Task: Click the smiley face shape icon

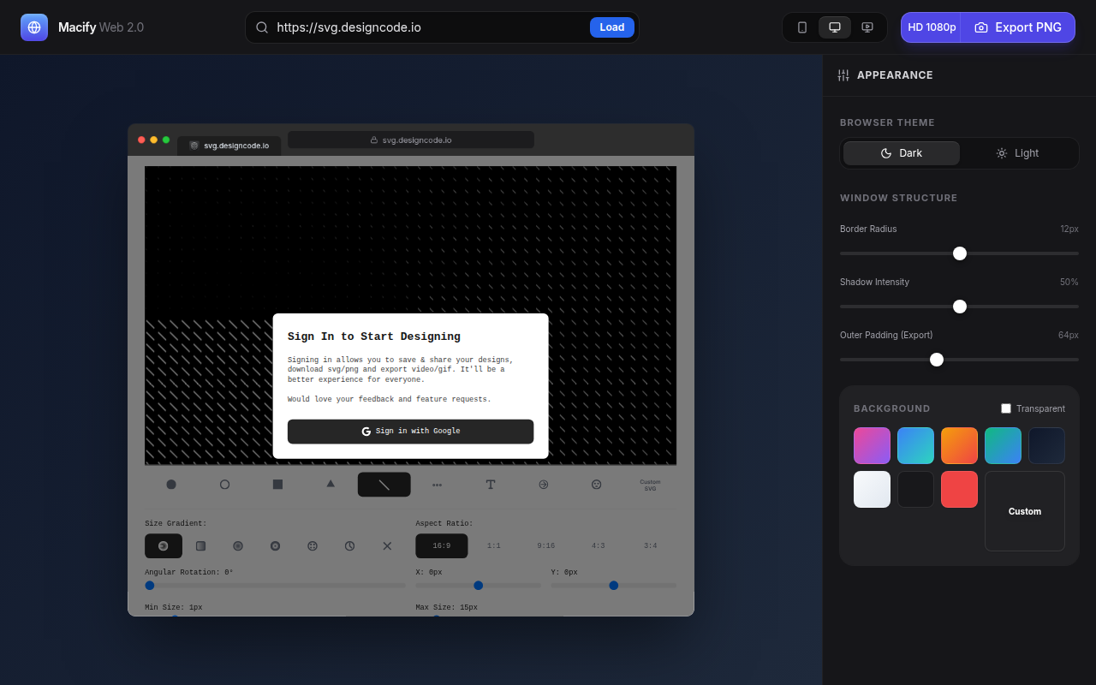Action: click(597, 485)
